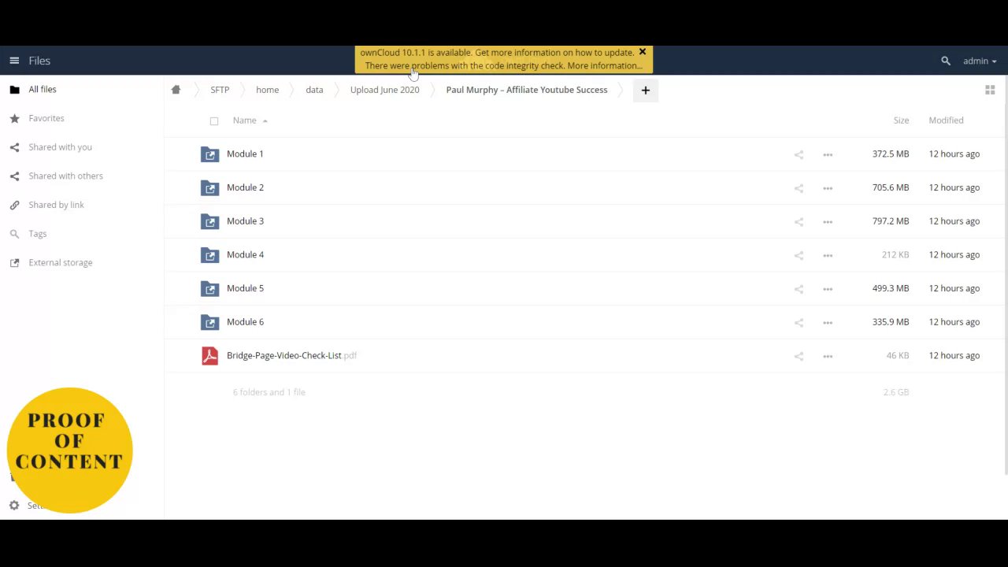Switch to grid view toggle

coord(990,90)
